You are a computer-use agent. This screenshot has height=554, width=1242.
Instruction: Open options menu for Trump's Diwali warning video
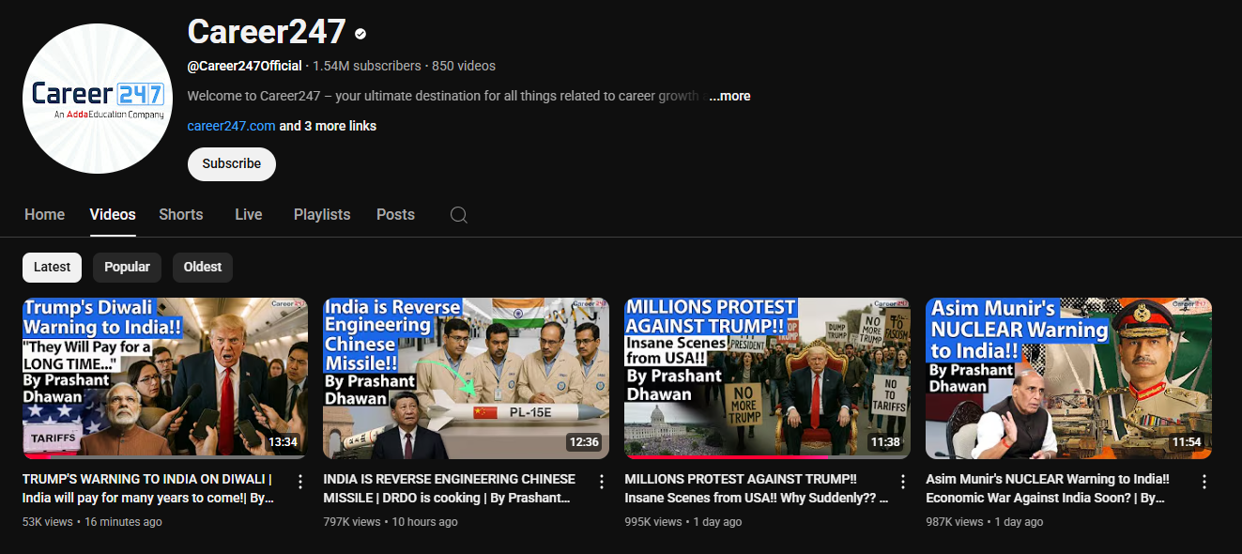[x=300, y=482]
